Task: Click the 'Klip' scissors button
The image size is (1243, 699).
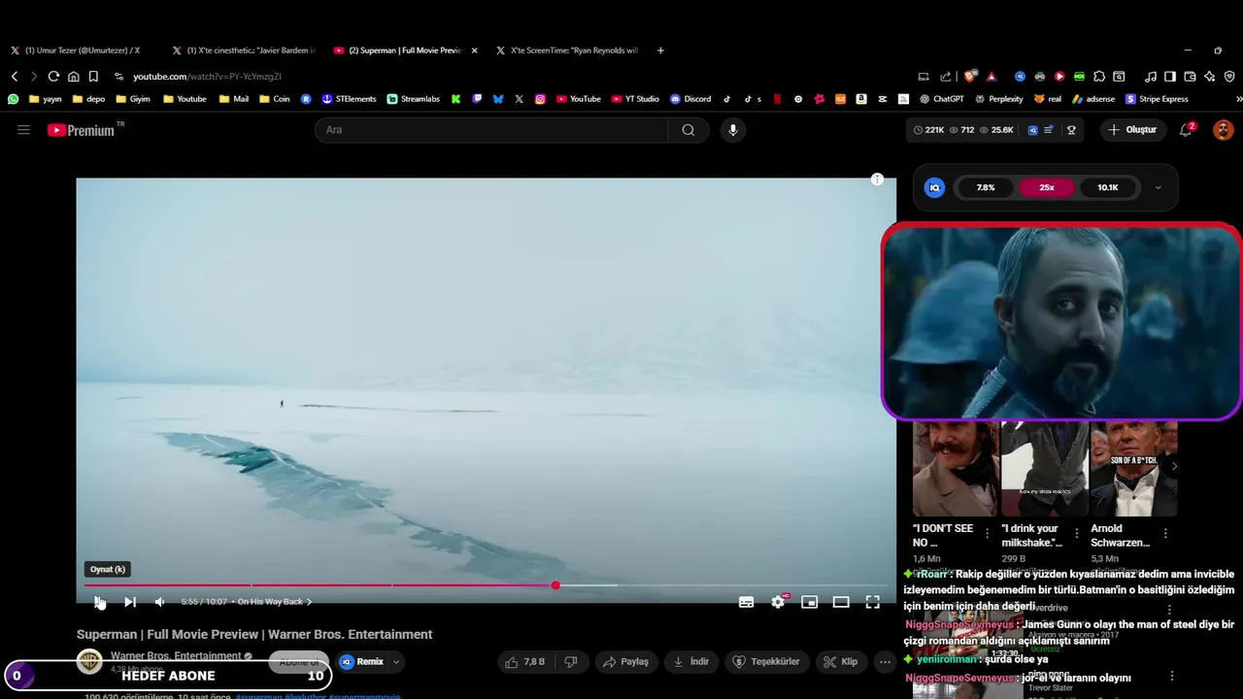Action: pos(840,662)
